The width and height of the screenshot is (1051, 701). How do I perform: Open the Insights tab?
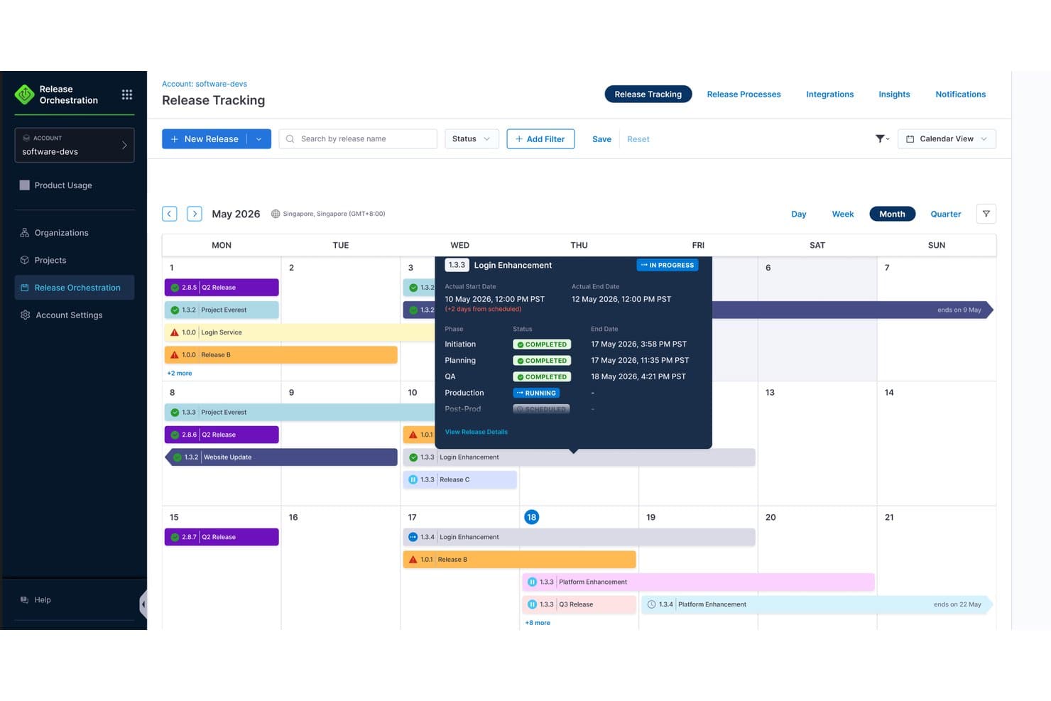tap(894, 94)
